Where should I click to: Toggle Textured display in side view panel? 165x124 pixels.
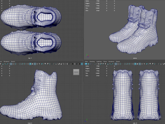(142, 64)
